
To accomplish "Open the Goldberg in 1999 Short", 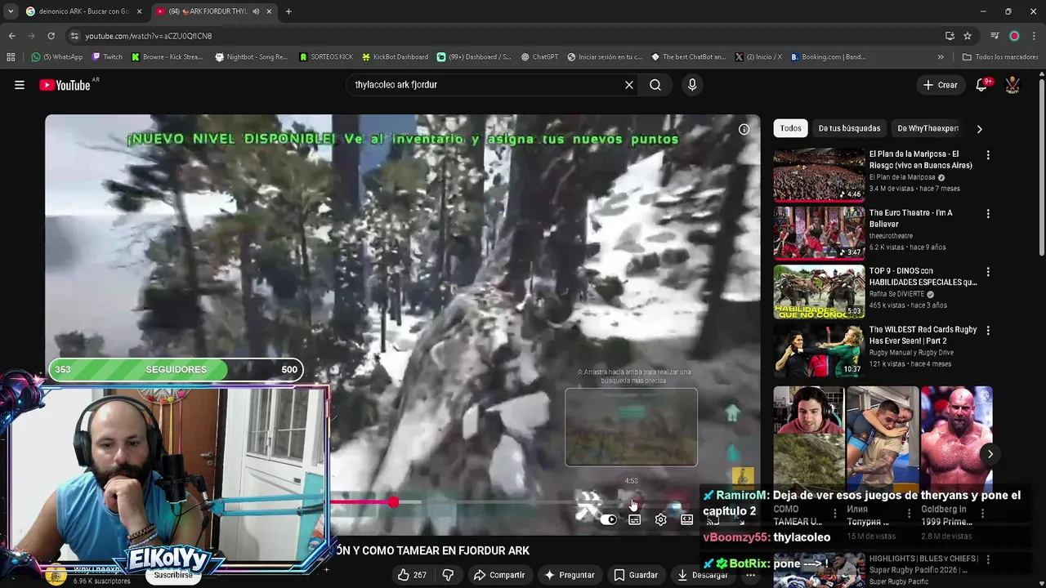I will [956, 439].
